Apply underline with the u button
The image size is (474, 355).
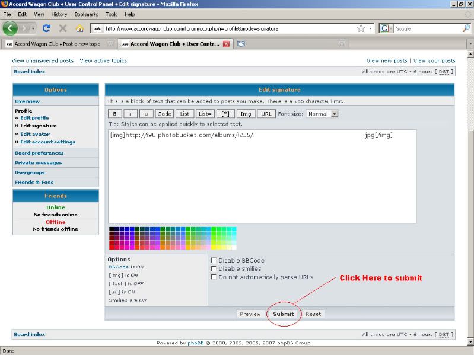point(147,114)
